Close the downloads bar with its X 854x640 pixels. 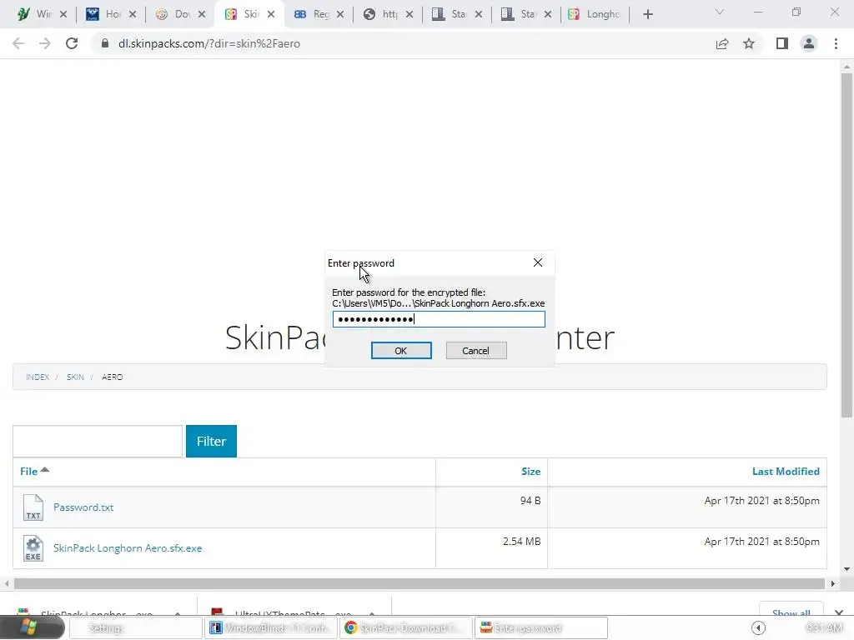tap(839, 612)
